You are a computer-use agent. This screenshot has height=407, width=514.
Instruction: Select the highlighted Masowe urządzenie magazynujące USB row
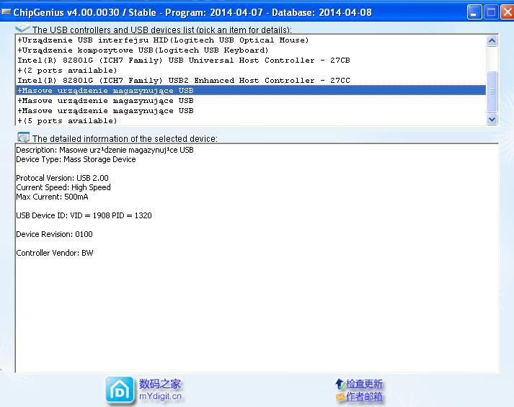pos(251,90)
